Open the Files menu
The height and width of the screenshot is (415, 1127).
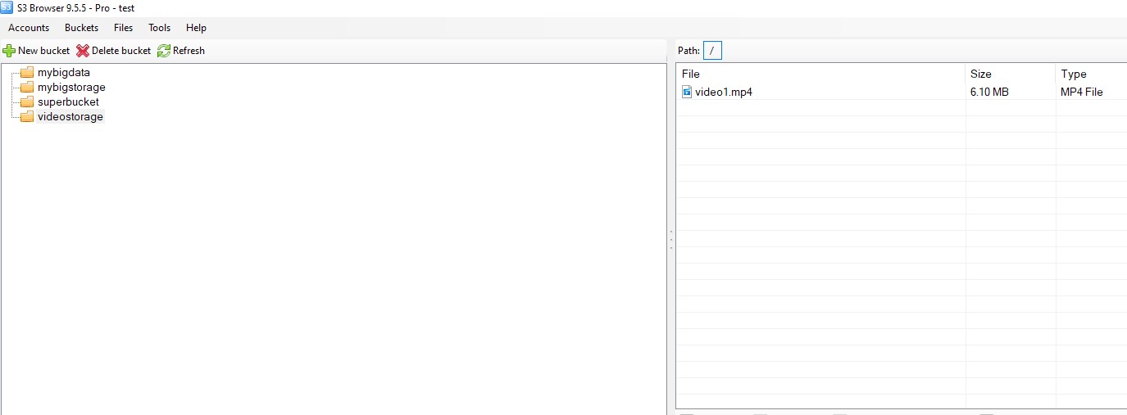coord(123,28)
